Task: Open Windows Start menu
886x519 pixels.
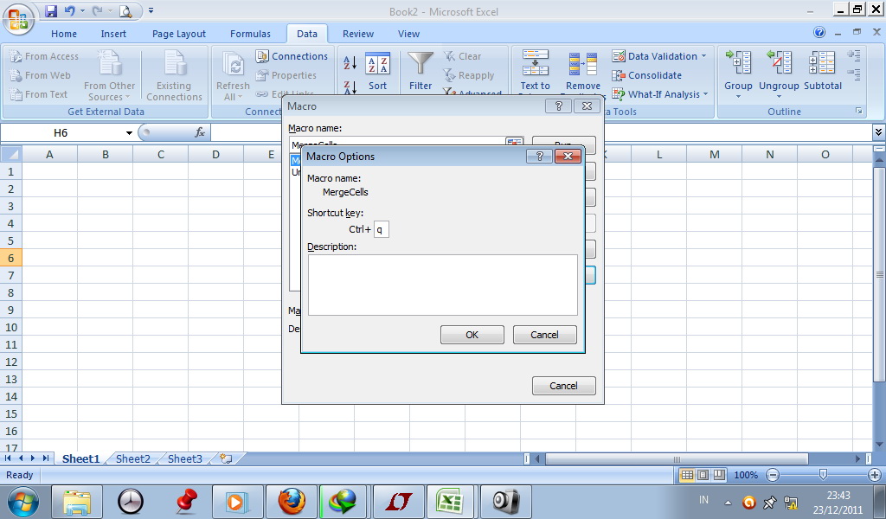Action: pyautogui.click(x=22, y=502)
